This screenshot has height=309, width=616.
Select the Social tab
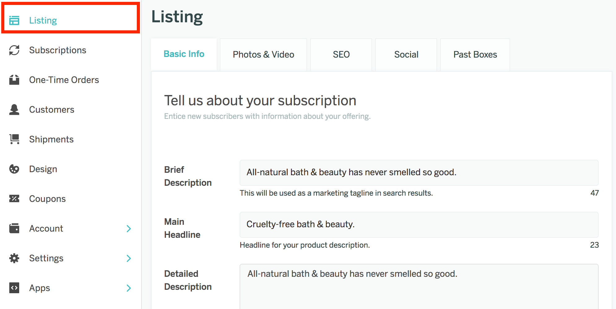point(406,54)
